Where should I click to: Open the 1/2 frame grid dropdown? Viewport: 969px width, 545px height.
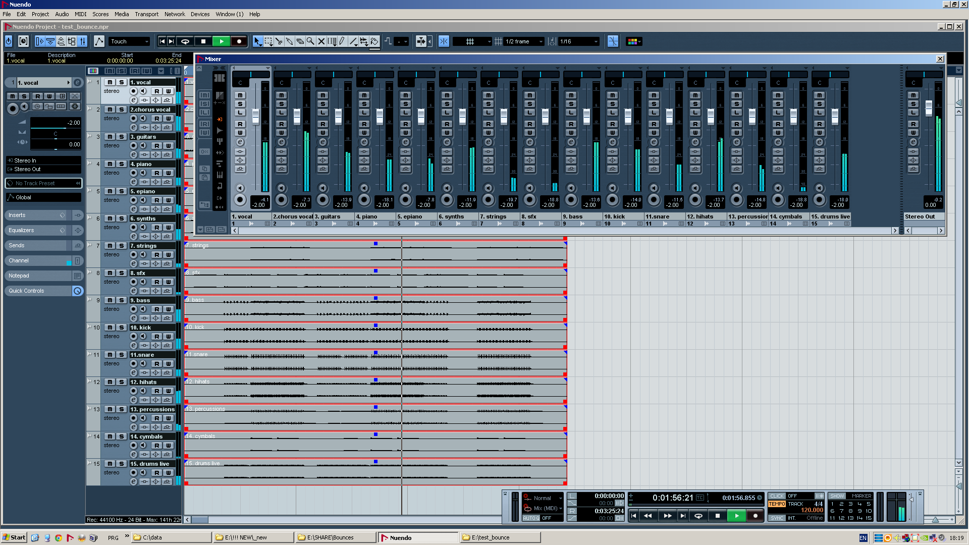(523, 41)
